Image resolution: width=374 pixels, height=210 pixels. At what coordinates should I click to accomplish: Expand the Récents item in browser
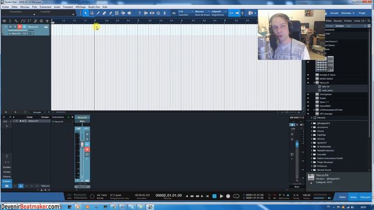[312, 118]
